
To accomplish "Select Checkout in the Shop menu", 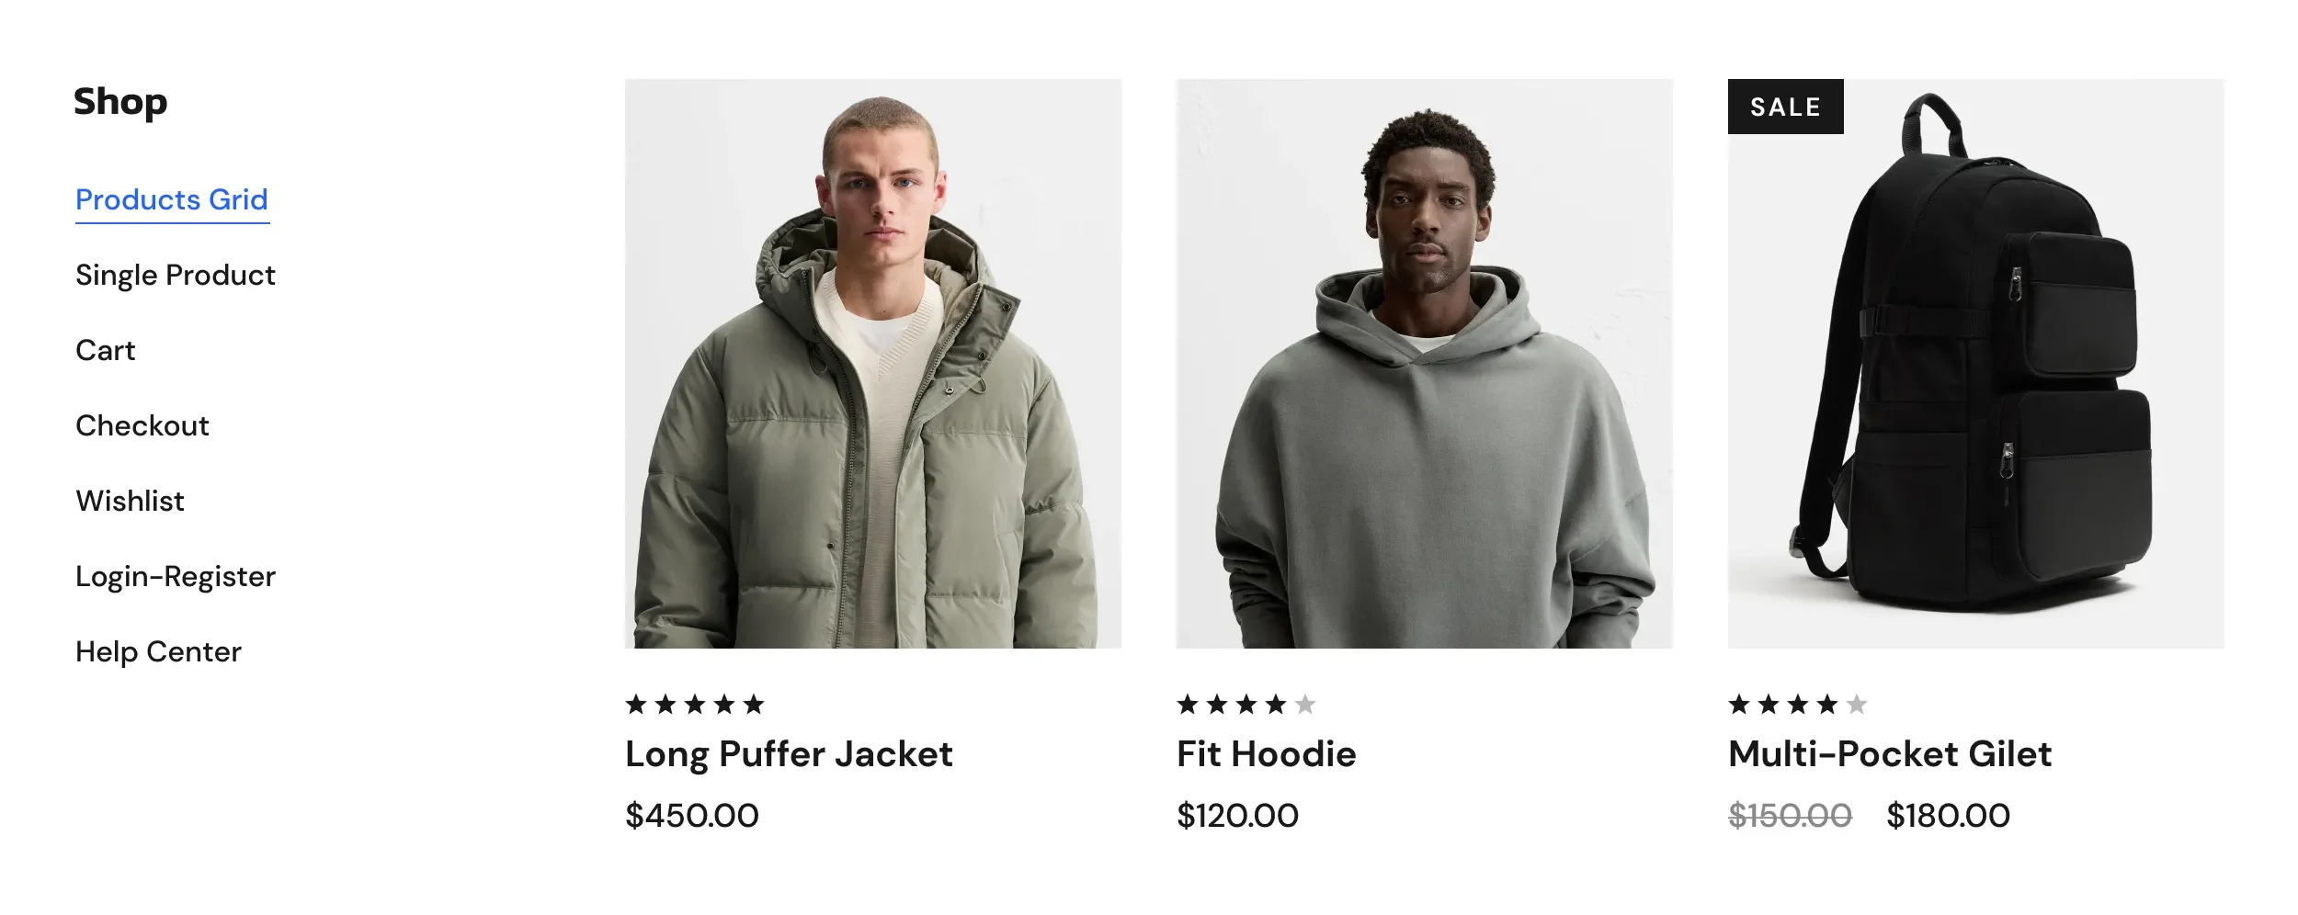I will click(x=142, y=425).
